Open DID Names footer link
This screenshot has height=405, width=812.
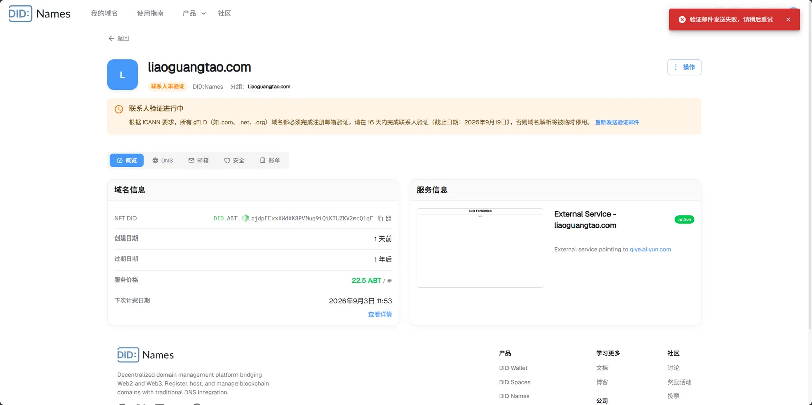(514, 396)
